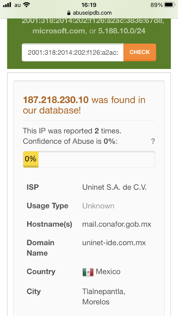Tap the 16:19 clock in status bar
This screenshot has height=316, width=178.
(x=89, y=5)
